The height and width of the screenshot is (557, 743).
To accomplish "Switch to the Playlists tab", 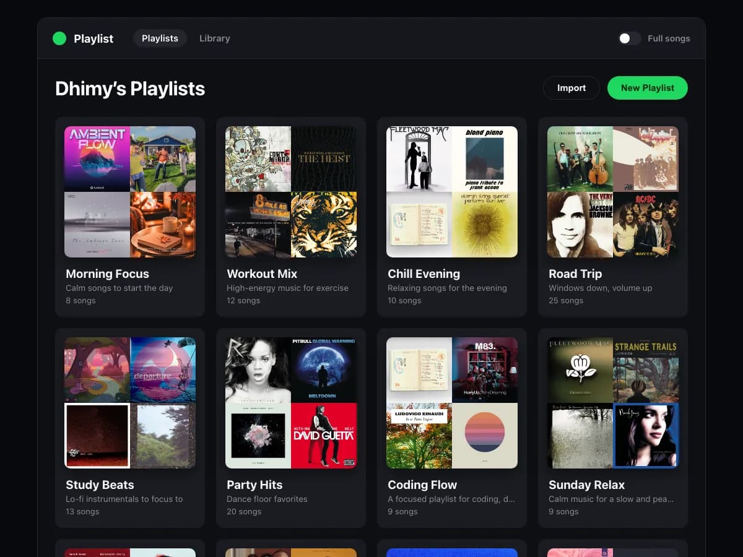I will click(x=160, y=38).
